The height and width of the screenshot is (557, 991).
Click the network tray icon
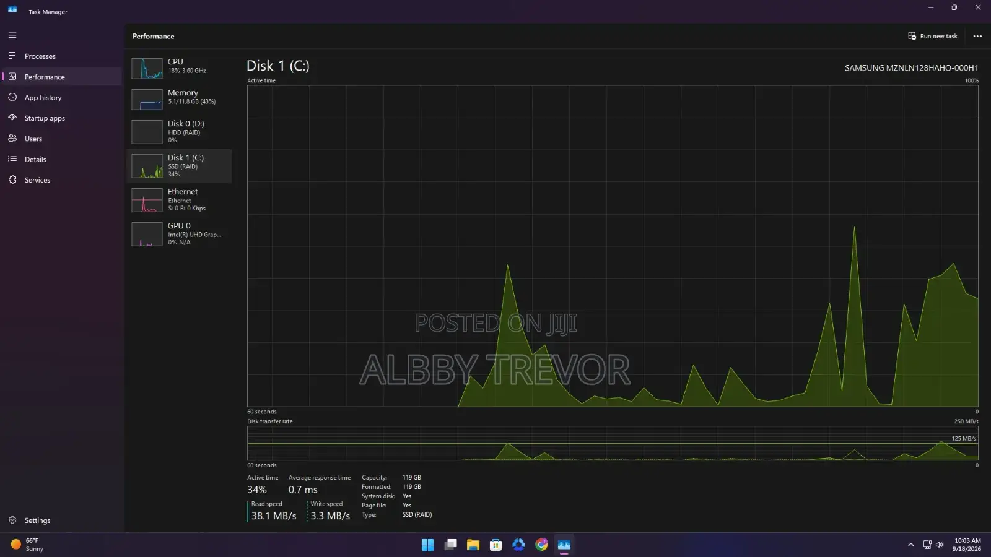point(927,545)
